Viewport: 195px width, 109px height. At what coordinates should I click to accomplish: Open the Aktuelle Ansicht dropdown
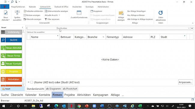52,15
